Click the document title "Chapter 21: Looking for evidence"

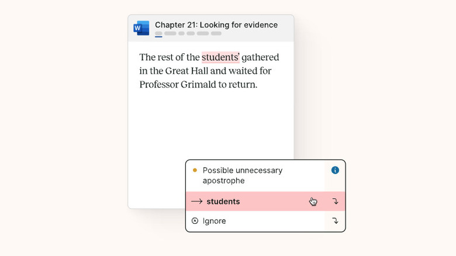click(216, 25)
